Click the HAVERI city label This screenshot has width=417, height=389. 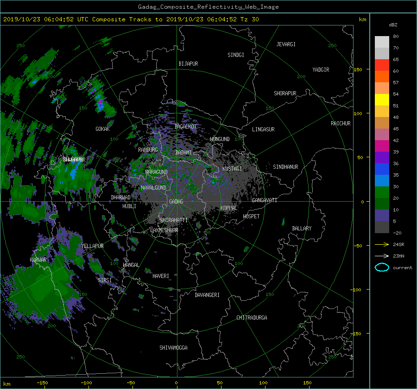[161, 276]
